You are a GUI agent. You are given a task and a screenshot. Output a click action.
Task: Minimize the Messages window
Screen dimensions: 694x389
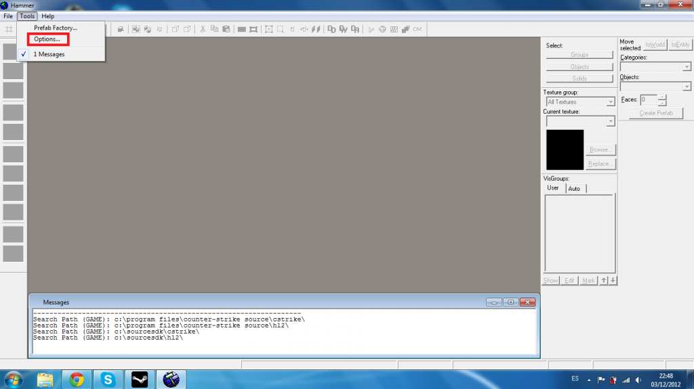(x=493, y=302)
